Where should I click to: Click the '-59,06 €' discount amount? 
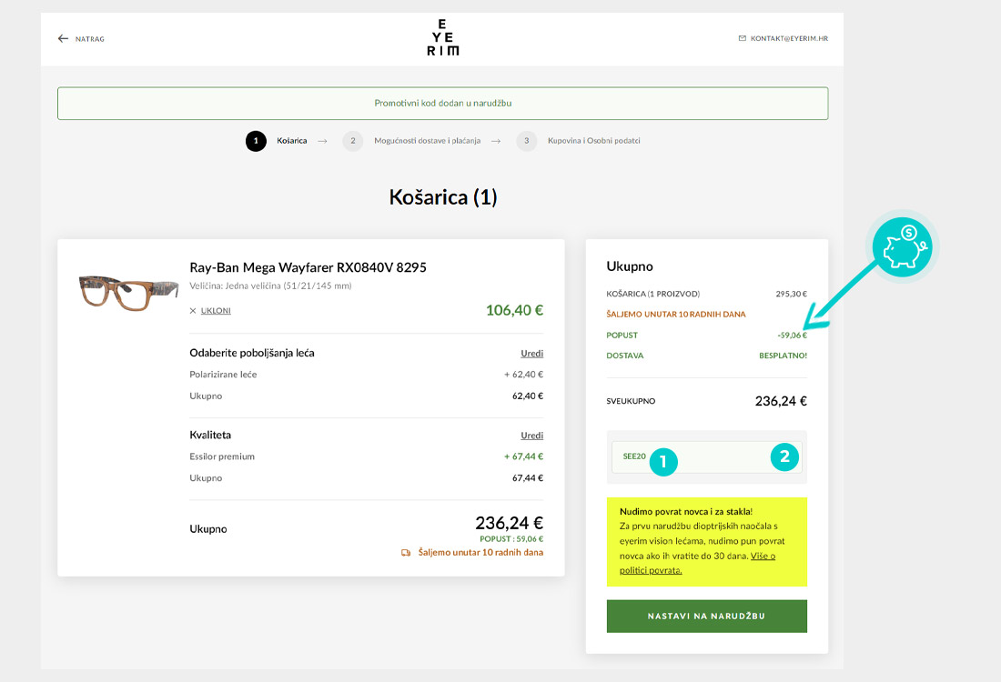pyautogui.click(x=793, y=336)
